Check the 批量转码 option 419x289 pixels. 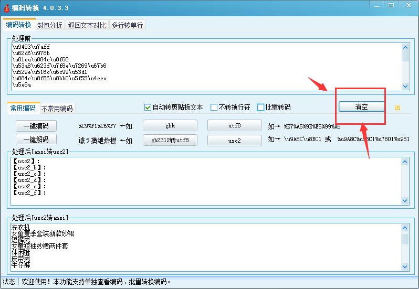pos(261,108)
